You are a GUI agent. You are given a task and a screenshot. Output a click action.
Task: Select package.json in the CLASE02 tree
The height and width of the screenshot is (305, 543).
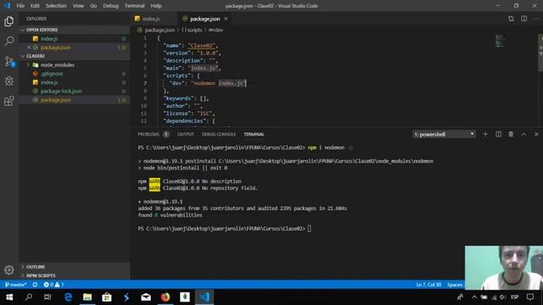pyautogui.click(x=75, y=100)
